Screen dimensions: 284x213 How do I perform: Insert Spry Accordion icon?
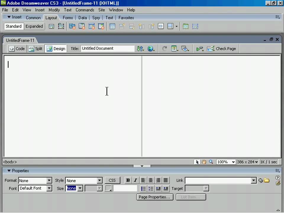tap(91, 26)
